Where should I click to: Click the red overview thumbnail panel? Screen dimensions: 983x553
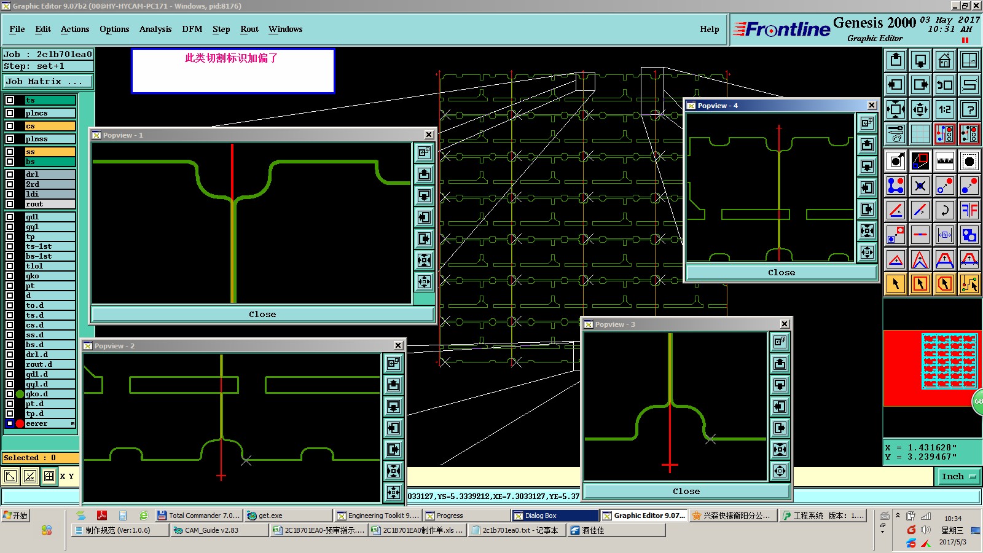coord(931,368)
